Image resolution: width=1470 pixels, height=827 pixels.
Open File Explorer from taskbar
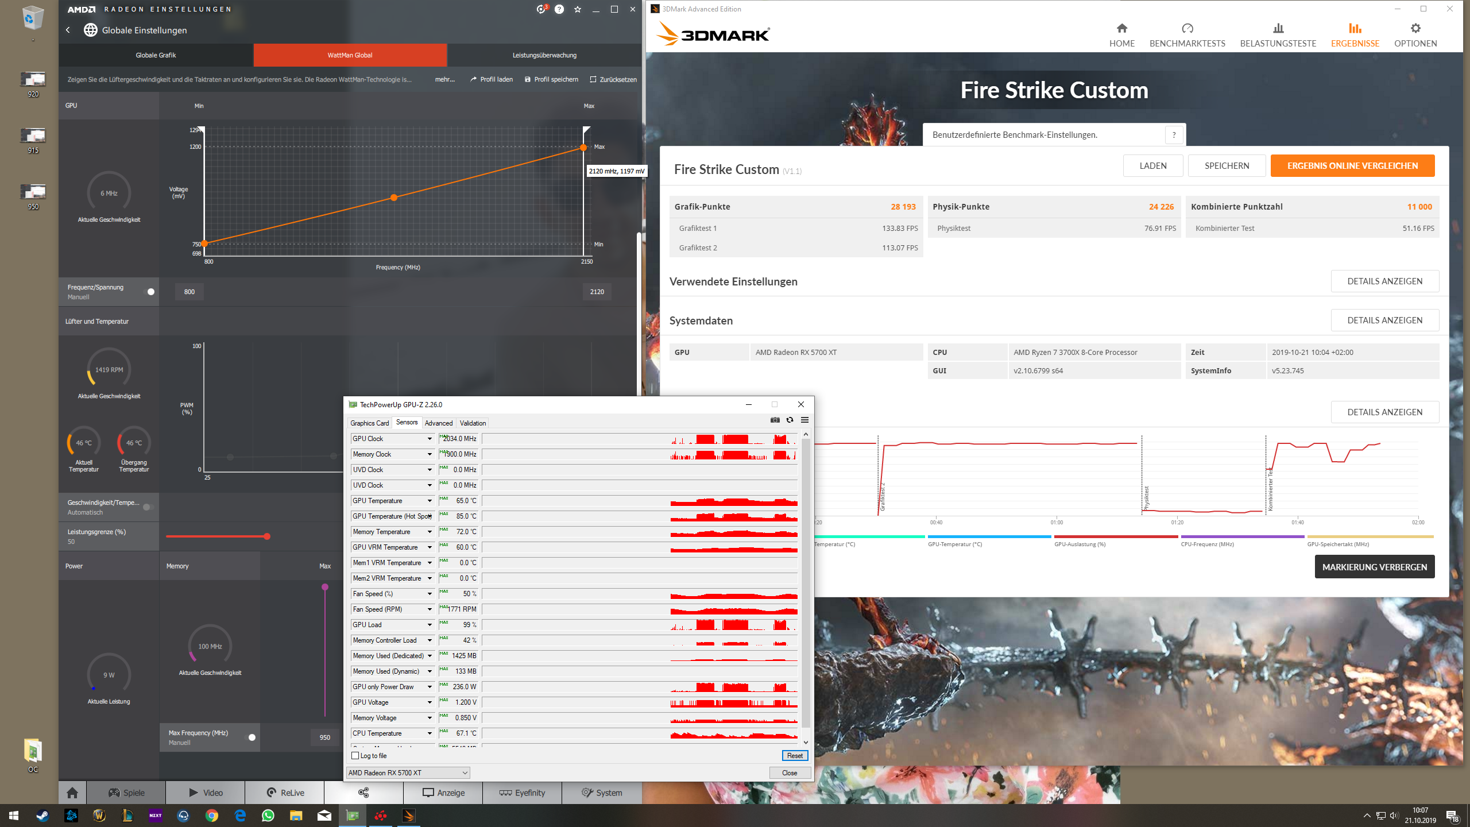click(x=296, y=816)
